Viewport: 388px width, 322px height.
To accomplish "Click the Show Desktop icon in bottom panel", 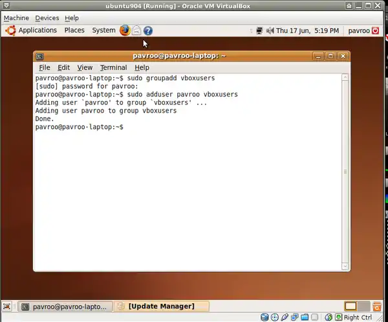I will tap(8, 306).
